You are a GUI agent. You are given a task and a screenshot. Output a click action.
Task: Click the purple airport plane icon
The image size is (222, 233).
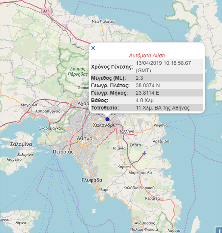pyautogui.click(x=144, y=153)
